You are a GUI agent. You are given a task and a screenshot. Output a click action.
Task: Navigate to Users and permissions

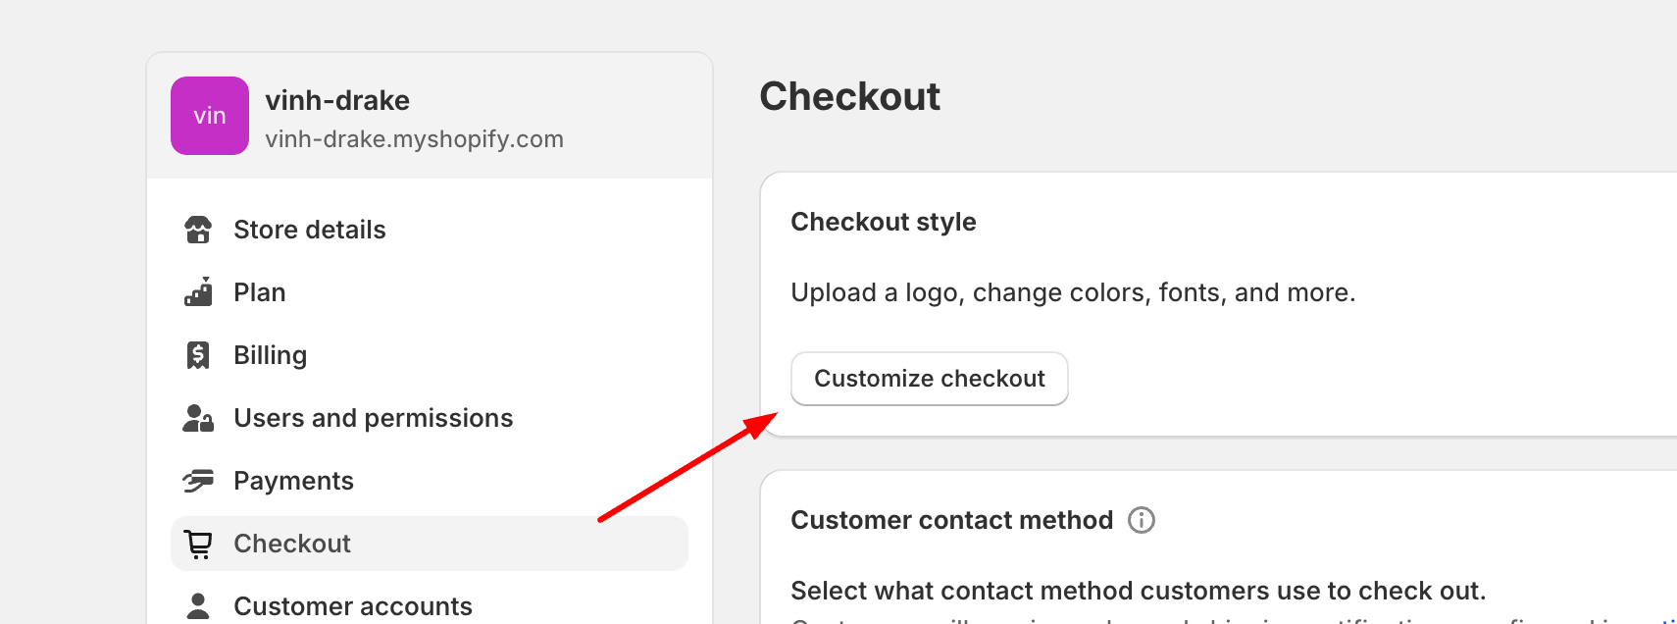(373, 418)
